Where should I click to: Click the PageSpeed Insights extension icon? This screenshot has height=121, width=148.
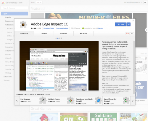(x=98, y=100)
